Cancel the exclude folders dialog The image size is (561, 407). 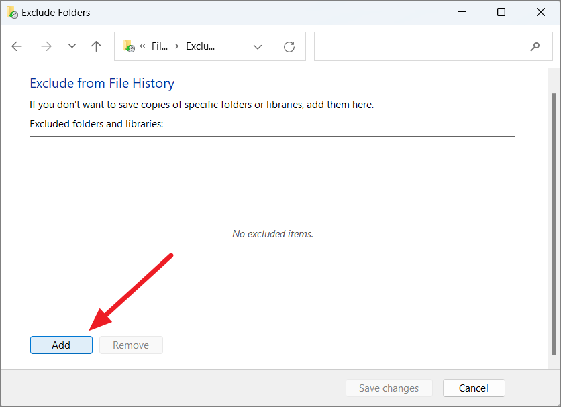click(474, 388)
